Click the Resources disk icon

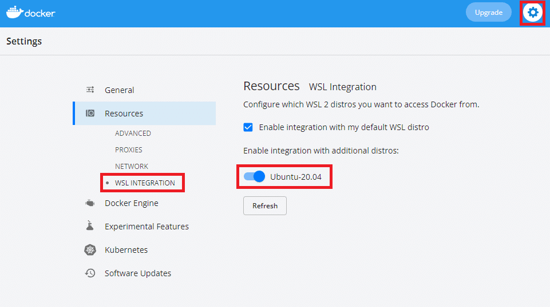pos(90,113)
